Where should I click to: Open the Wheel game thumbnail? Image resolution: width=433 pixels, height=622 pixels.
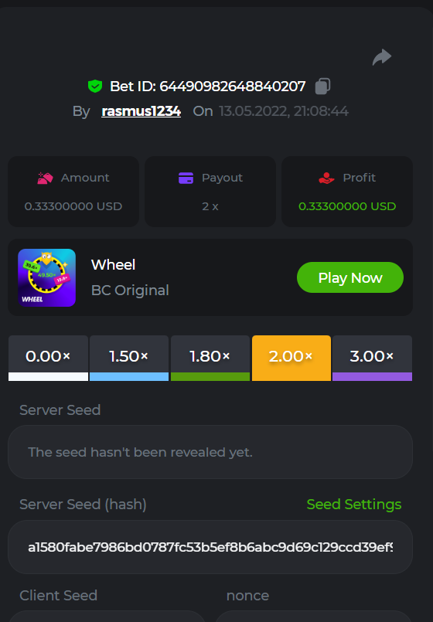tap(47, 277)
